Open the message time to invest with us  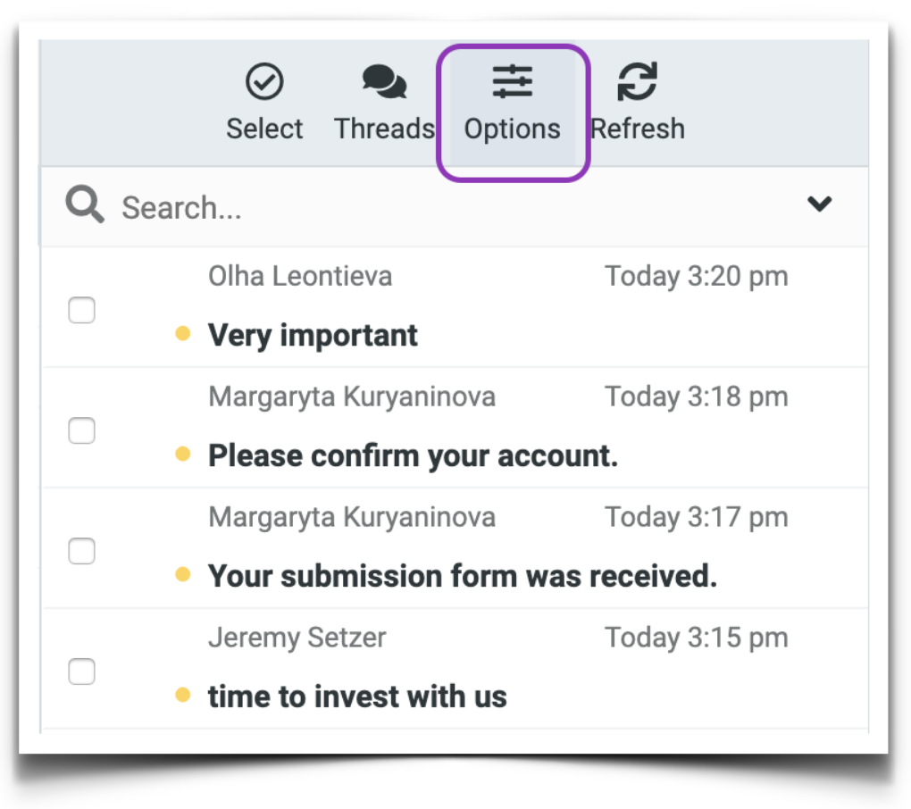(x=357, y=696)
